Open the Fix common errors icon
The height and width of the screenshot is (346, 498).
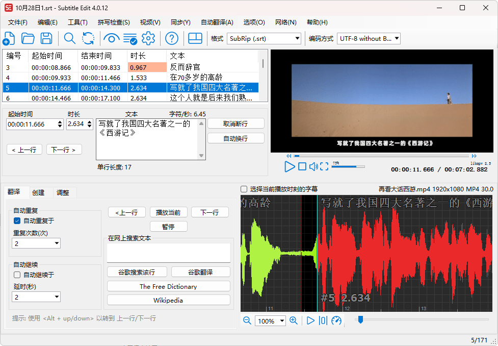tap(130, 38)
